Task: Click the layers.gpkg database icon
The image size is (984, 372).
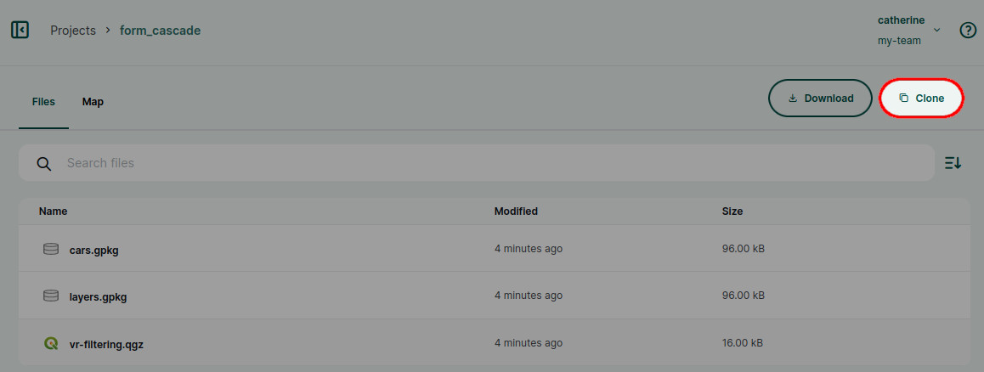Action: (x=51, y=296)
